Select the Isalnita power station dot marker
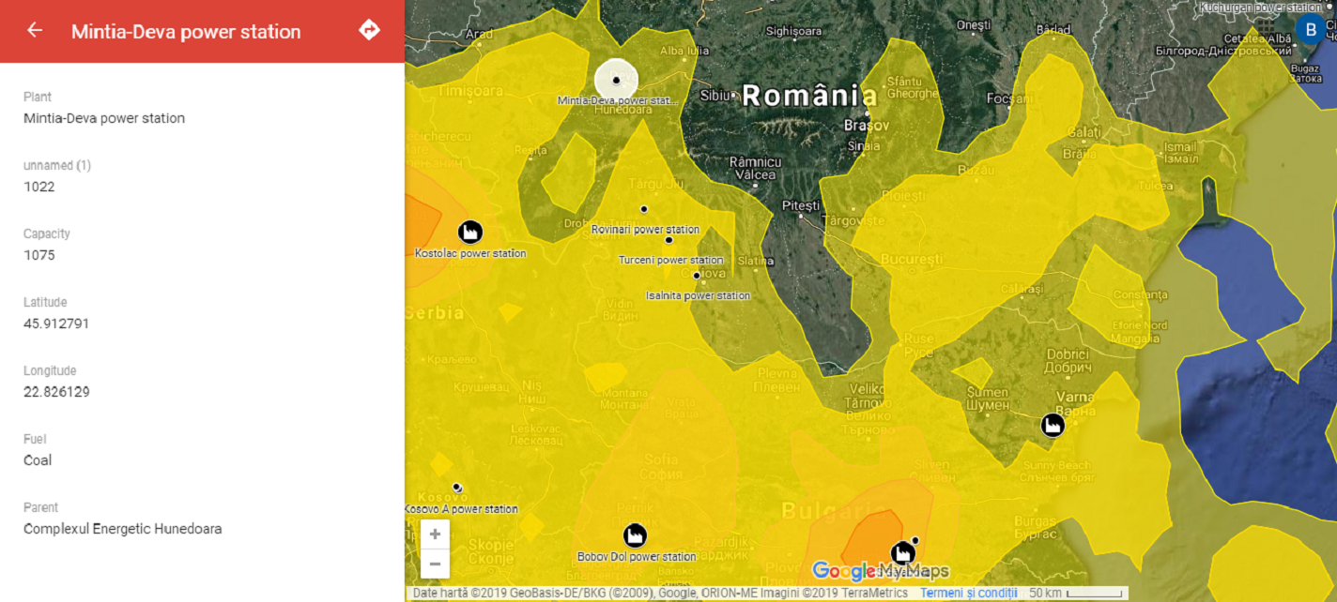The image size is (1337, 602). click(696, 276)
